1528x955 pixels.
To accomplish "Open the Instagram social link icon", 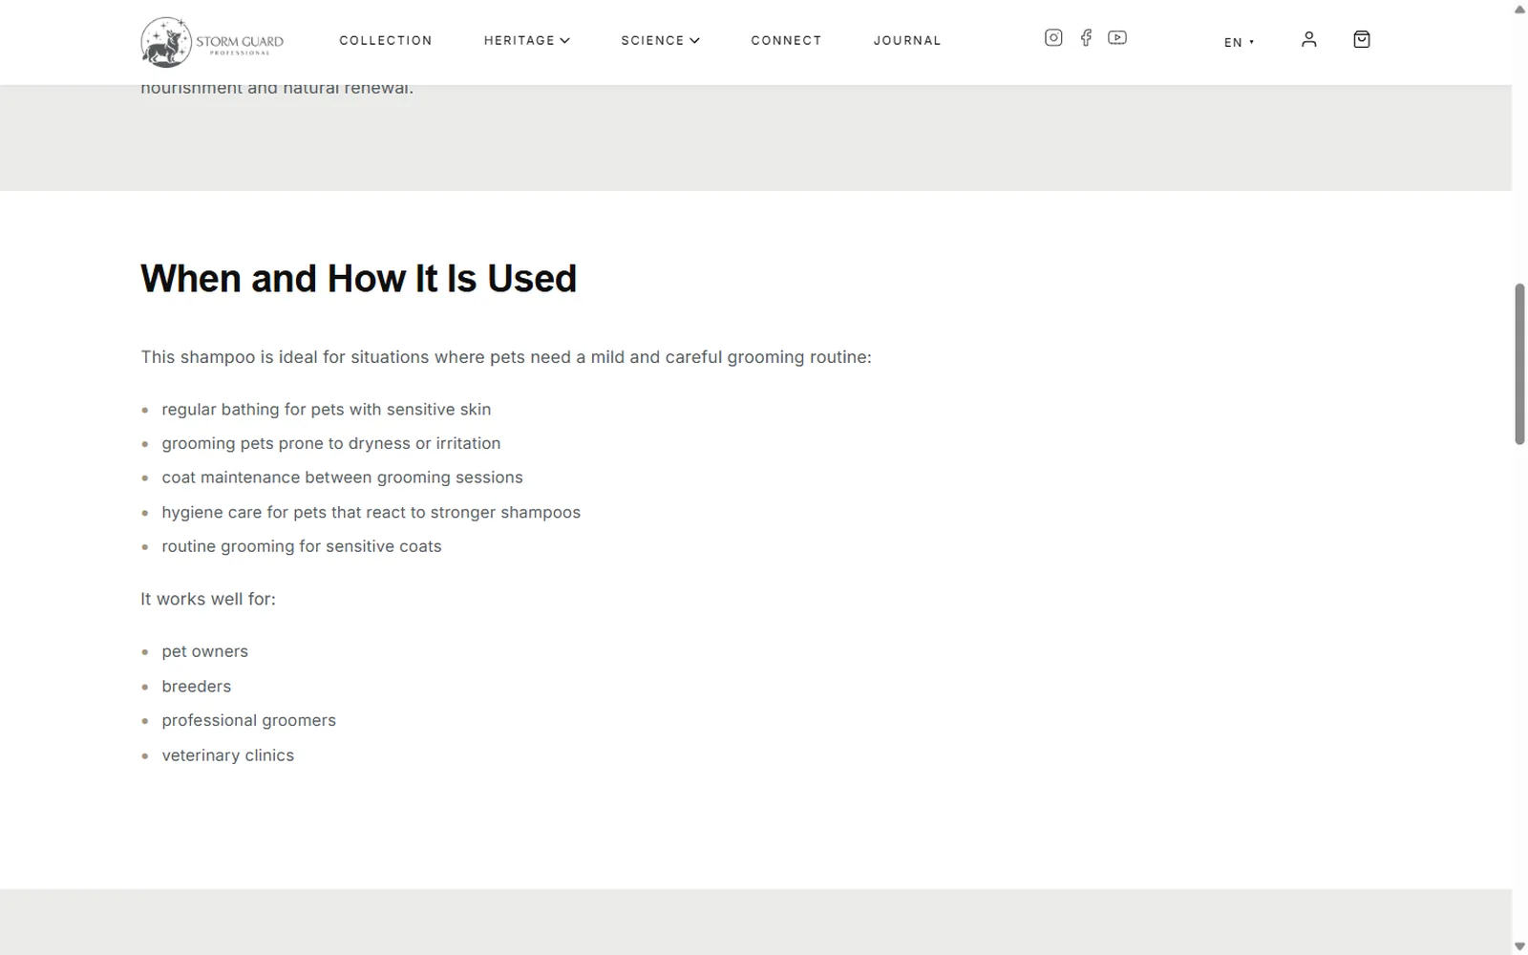I will click(1053, 38).
